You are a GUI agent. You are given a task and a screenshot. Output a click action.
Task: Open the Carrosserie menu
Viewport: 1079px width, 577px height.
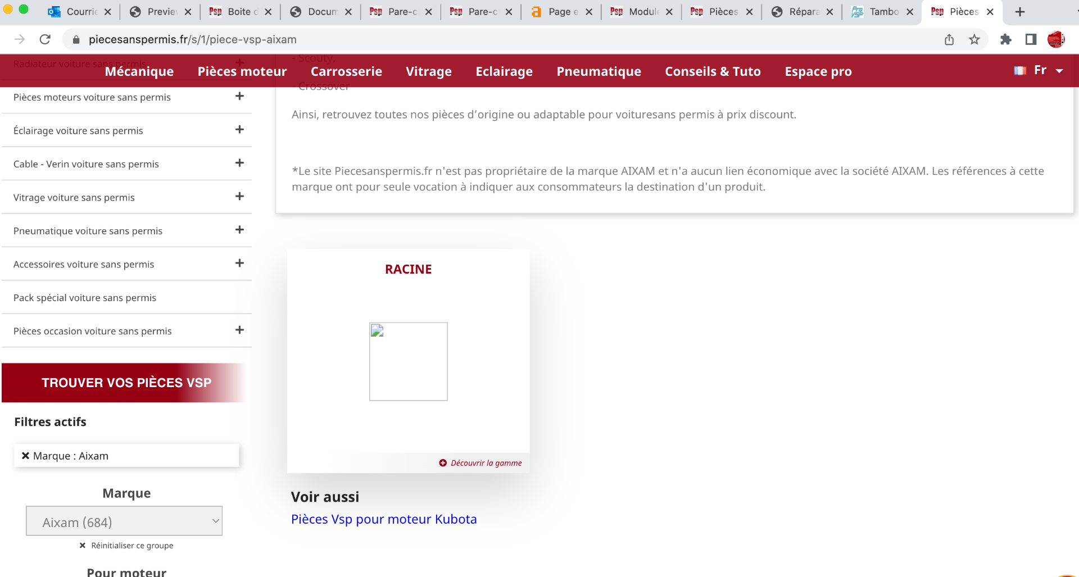pyautogui.click(x=346, y=71)
